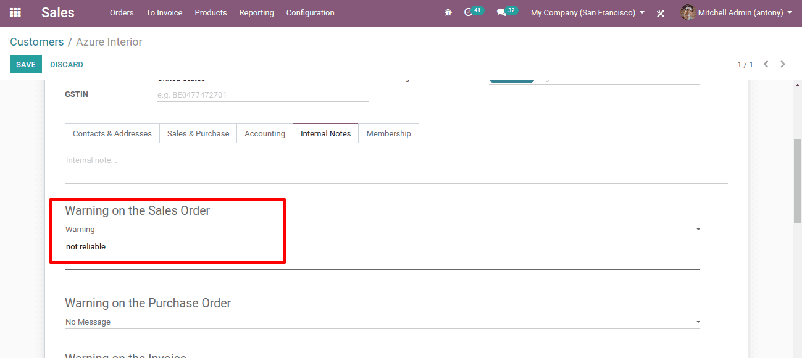Click 'Warning on the Purchase Order' heading
802x358 pixels.
pyautogui.click(x=148, y=303)
